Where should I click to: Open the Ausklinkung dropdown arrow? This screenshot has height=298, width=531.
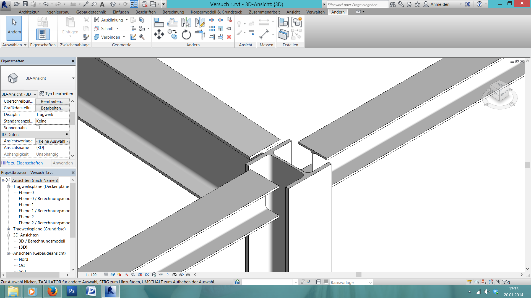(127, 20)
